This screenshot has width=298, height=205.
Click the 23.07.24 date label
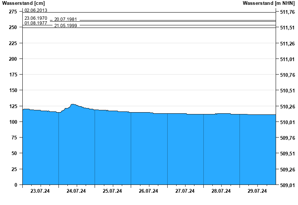point(40,191)
